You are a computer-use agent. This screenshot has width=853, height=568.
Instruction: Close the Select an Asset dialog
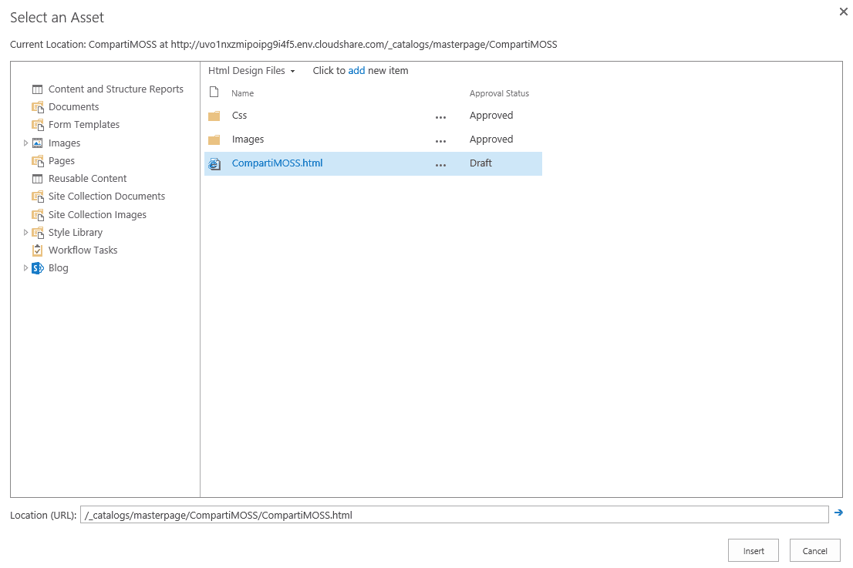point(843,12)
